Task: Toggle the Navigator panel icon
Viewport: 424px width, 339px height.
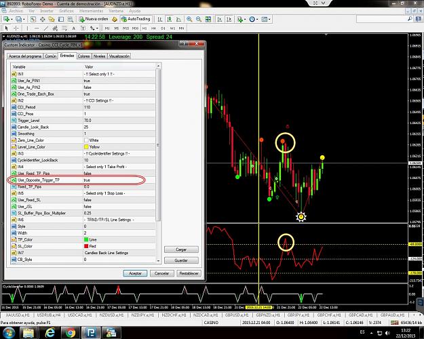Action: 52,19
